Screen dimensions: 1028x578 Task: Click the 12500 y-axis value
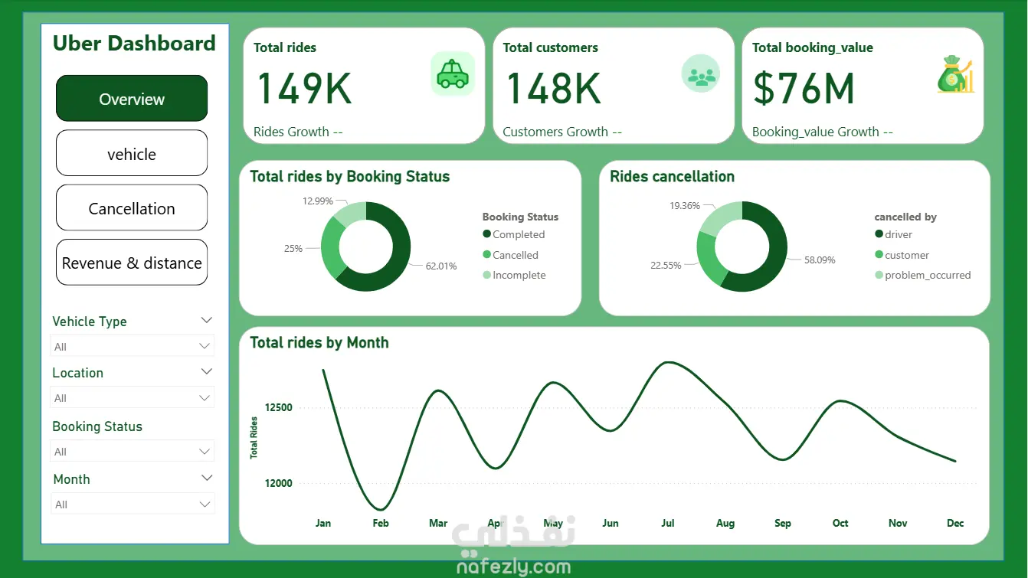tap(279, 407)
